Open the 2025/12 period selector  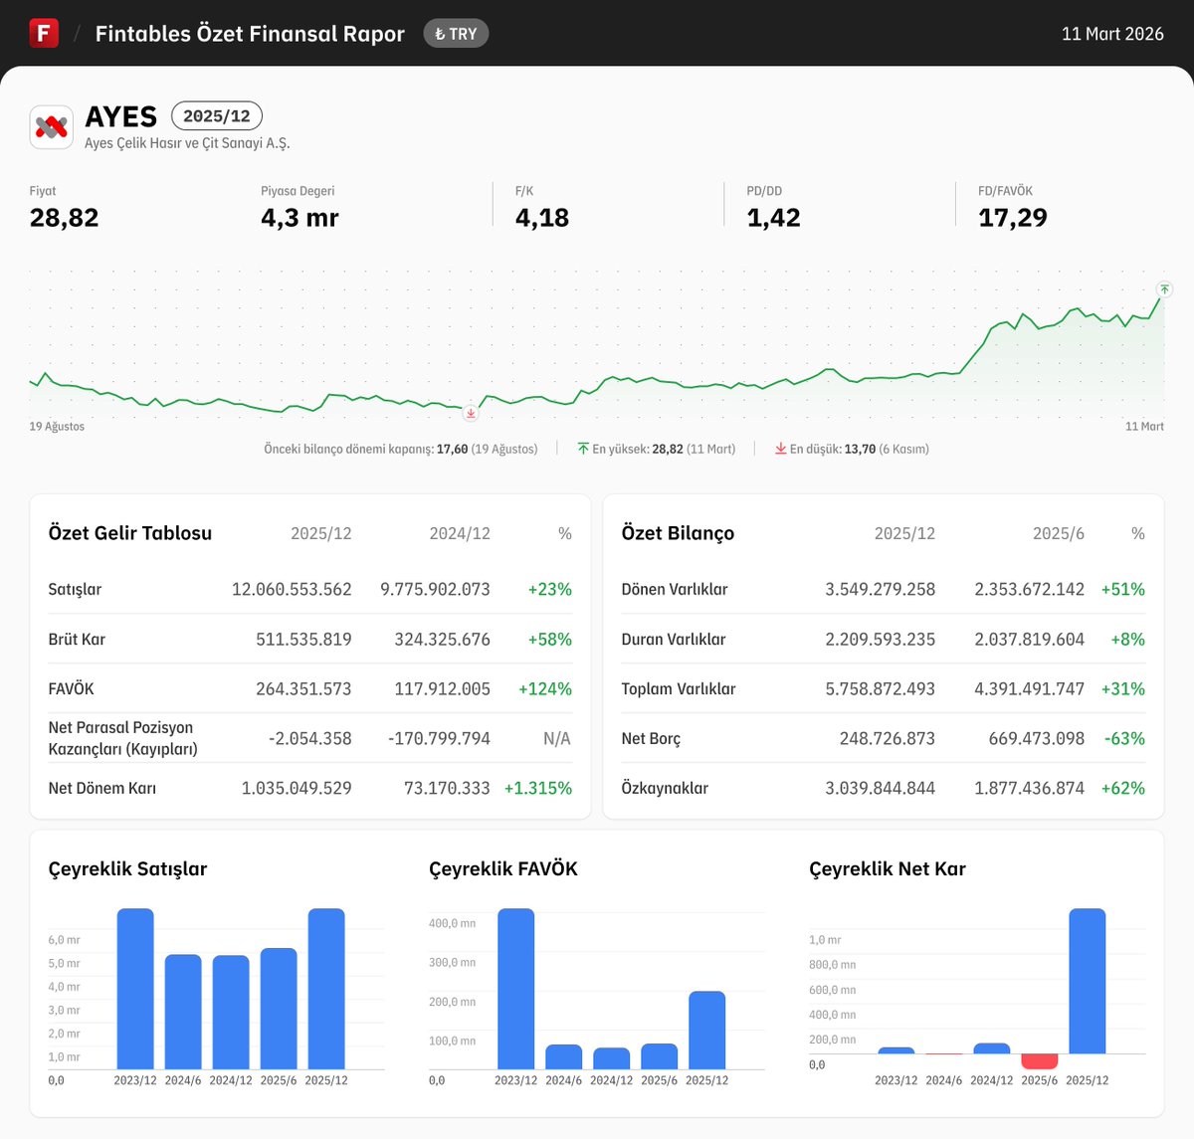[217, 115]
